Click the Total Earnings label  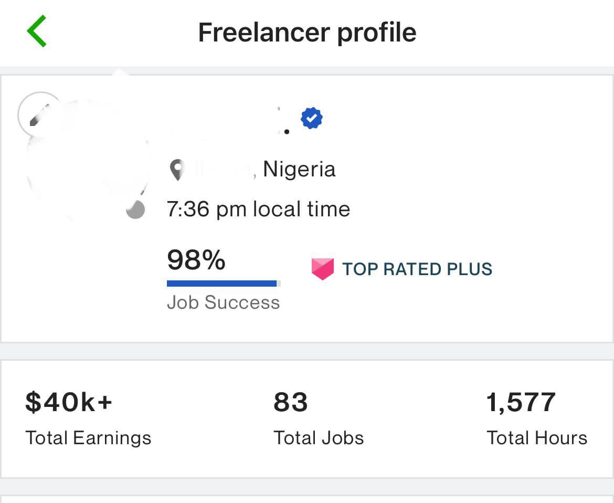tap(88, 438)
